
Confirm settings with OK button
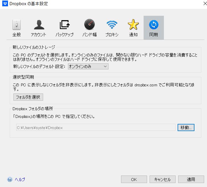pyautogui.click(x=134, y=179)
